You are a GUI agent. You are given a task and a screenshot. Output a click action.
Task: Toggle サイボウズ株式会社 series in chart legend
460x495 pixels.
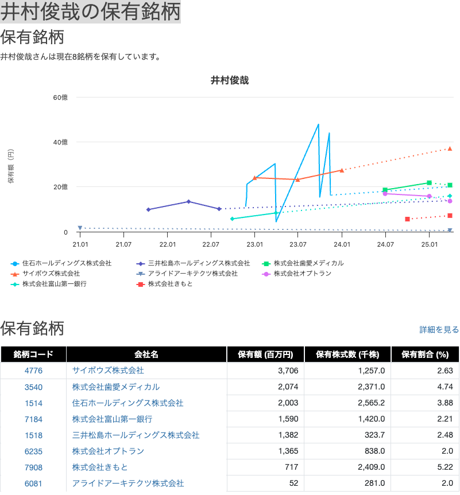45,274
